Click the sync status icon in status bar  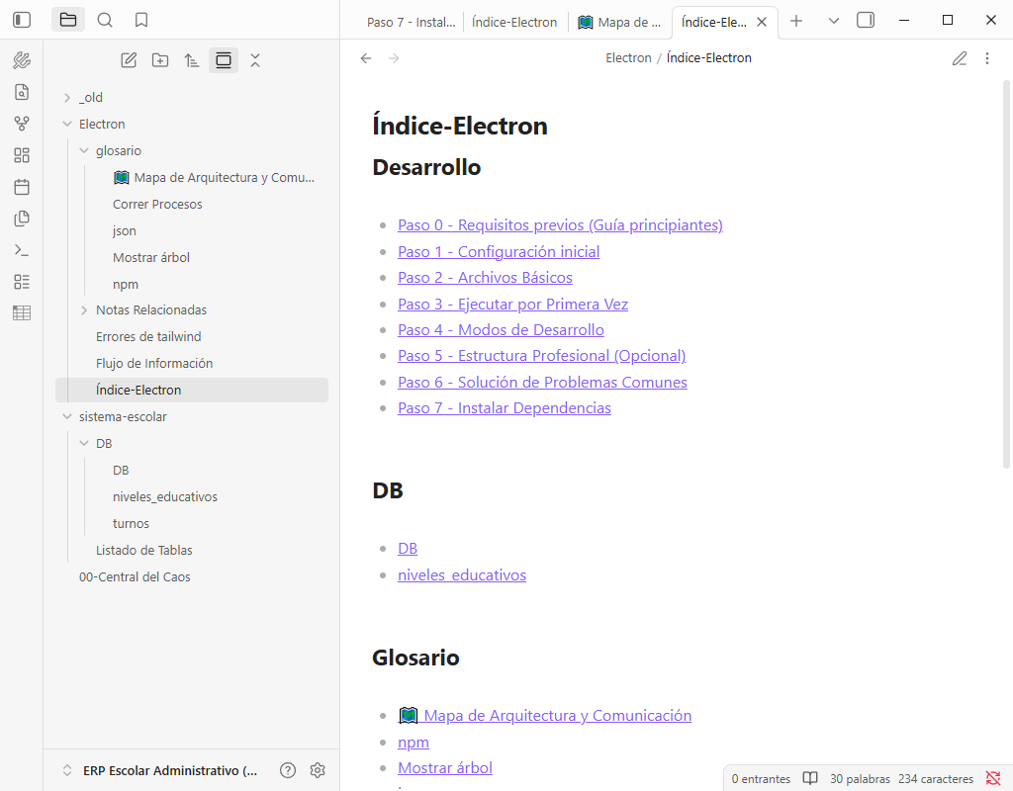coord(993,778)
